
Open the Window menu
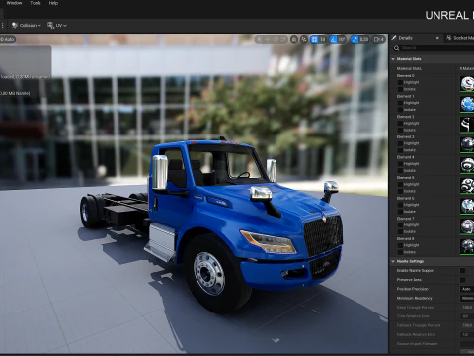click(x=14, y=3)
